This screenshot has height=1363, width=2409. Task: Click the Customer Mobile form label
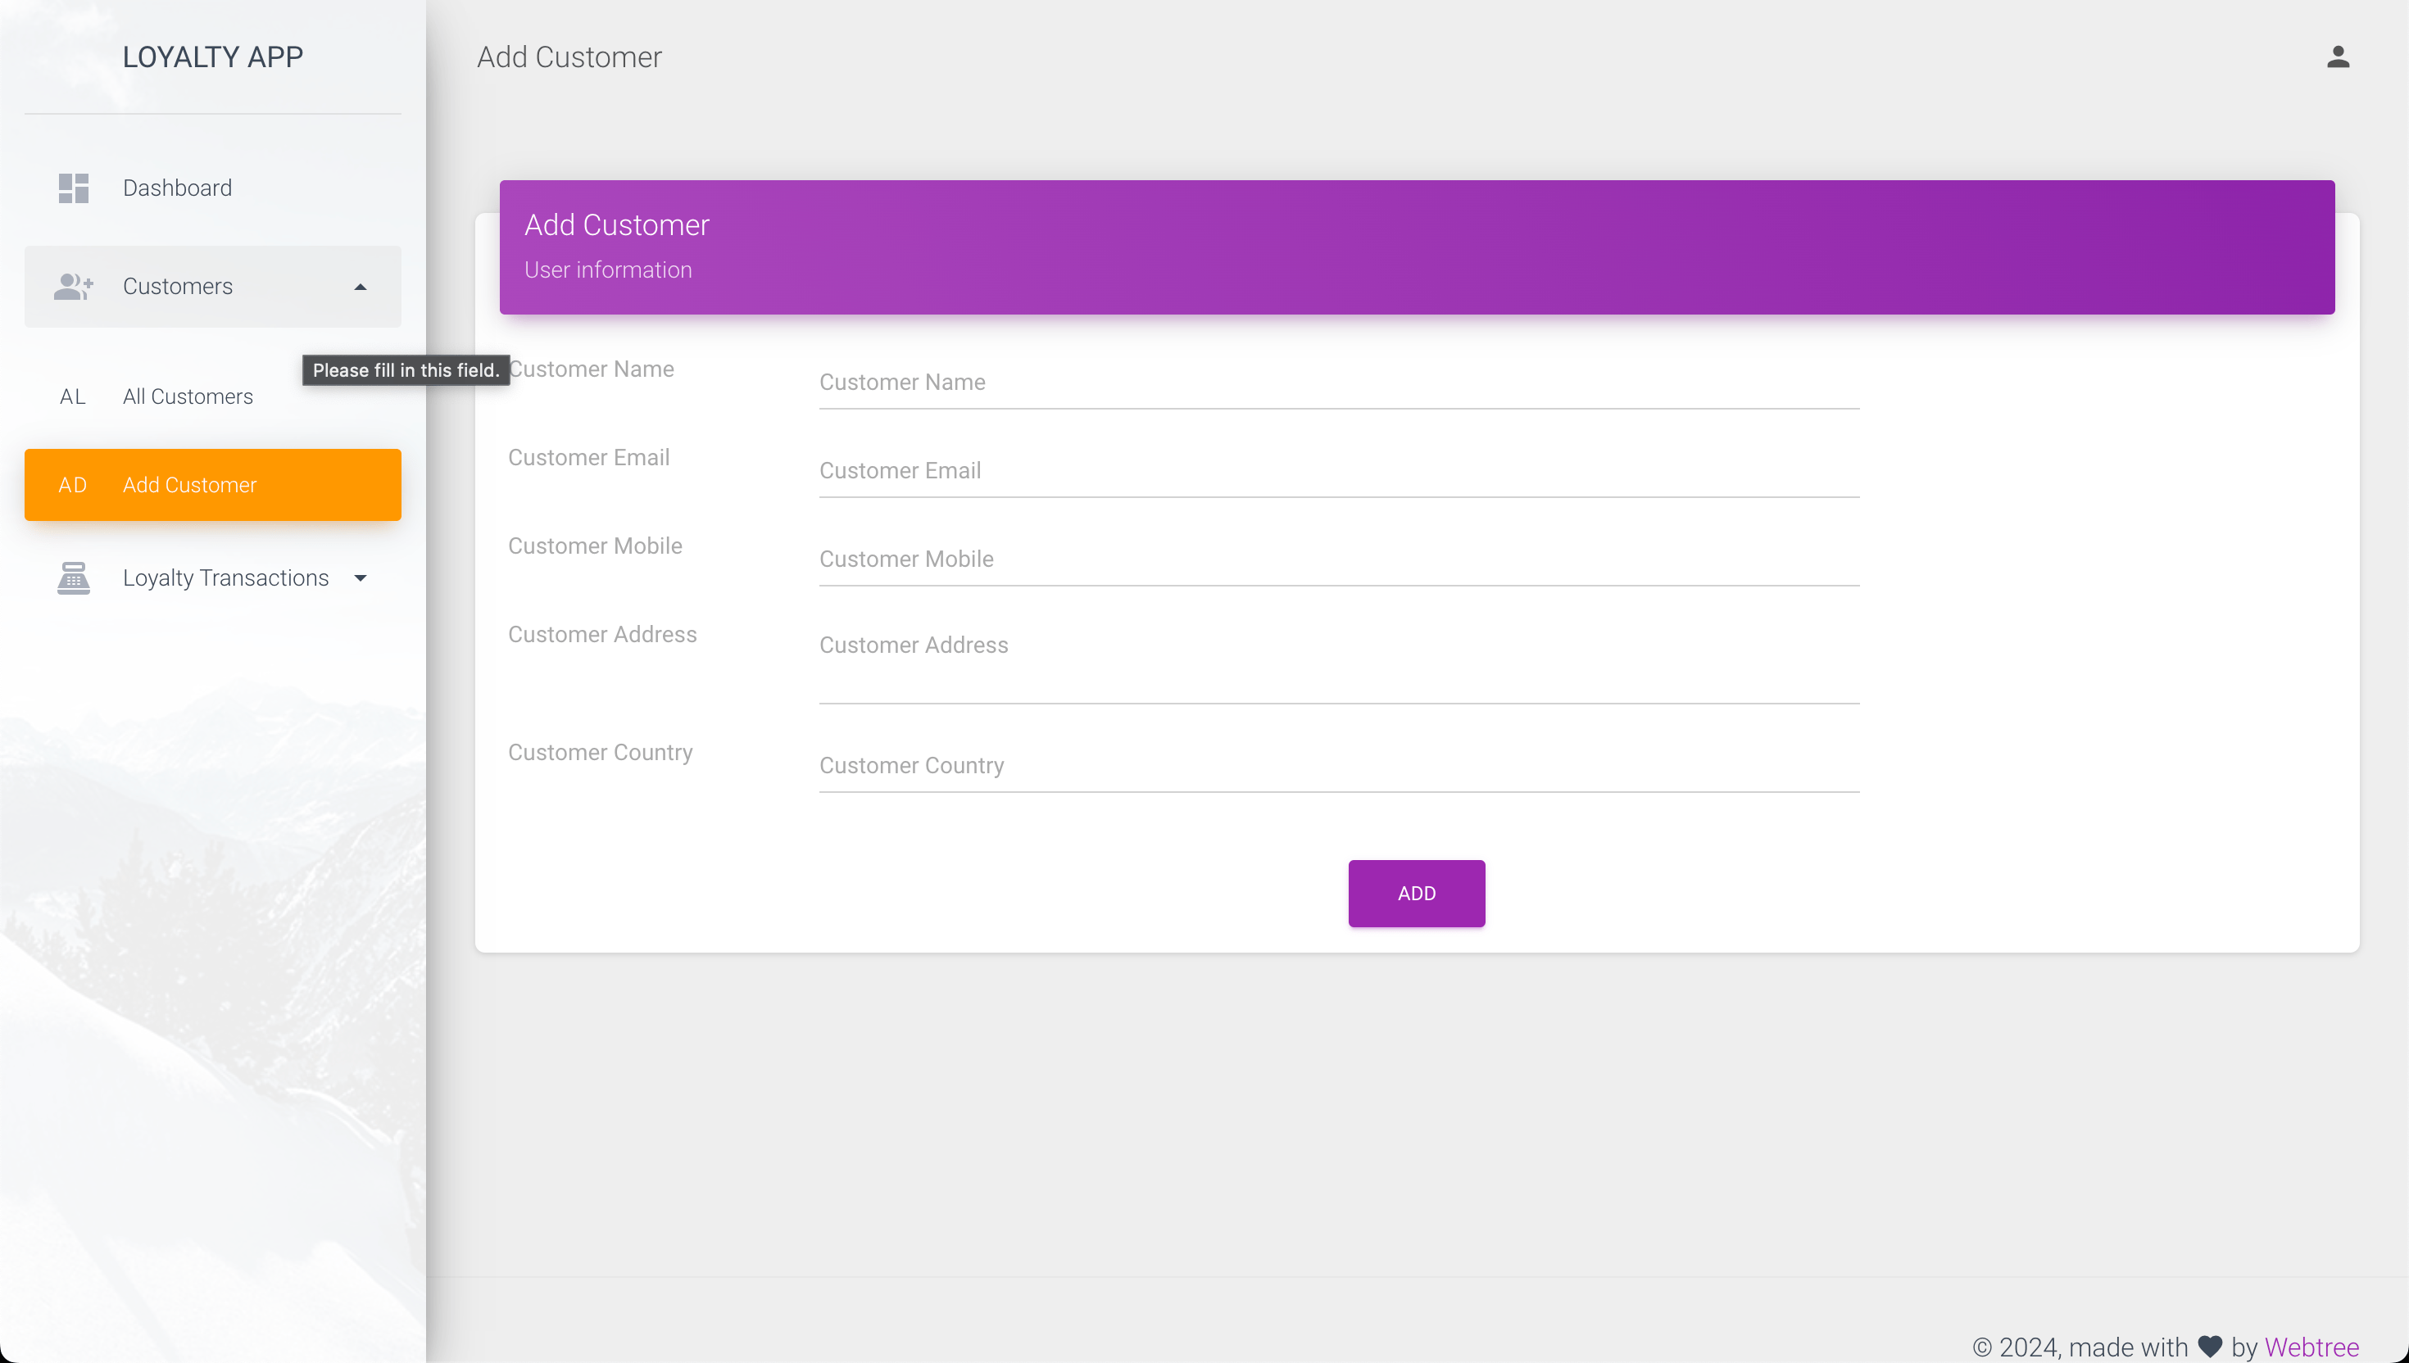(596, 546)
